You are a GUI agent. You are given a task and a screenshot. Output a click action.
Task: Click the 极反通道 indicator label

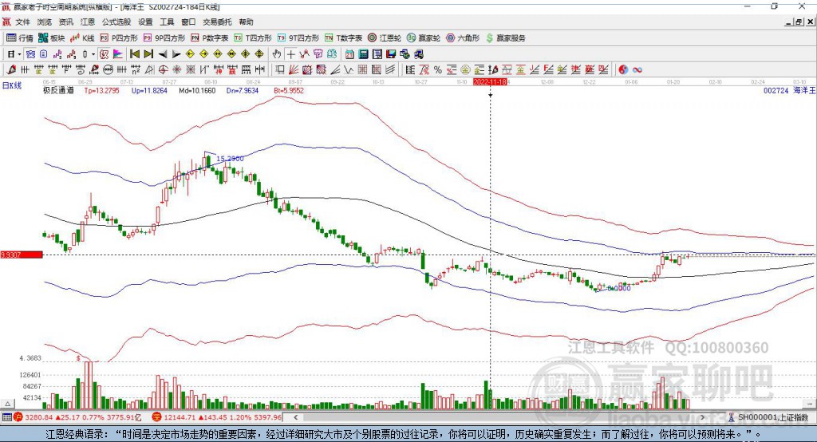click(x=58, y=91)
